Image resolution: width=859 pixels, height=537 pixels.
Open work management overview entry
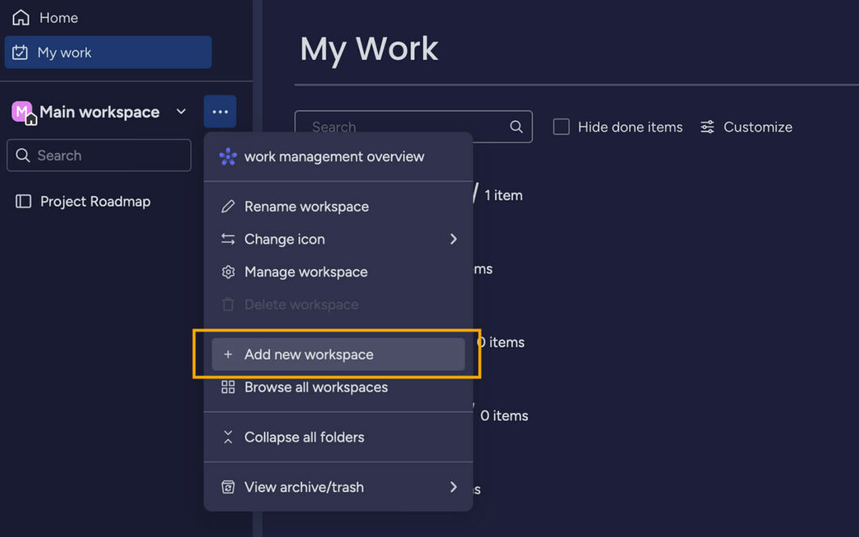pyautogui.click(x=334, y=157)
